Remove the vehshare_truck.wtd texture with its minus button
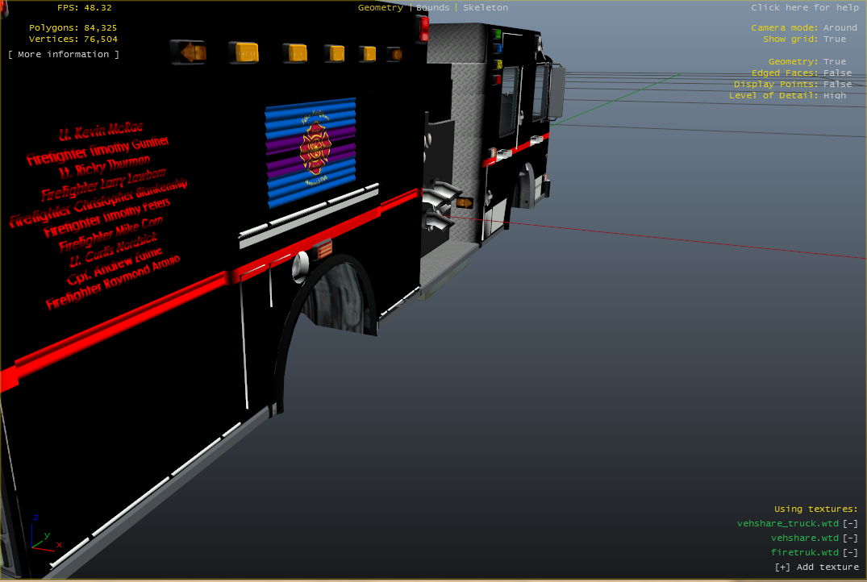 click(x=850, y=523)
